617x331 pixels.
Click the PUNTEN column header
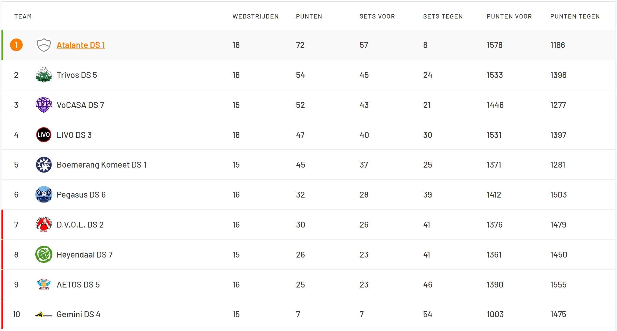(x=309, y=16)
